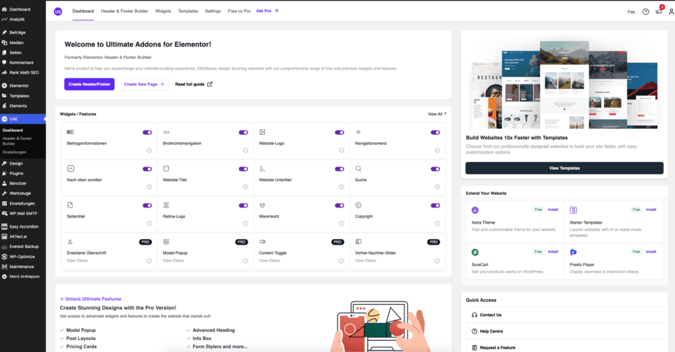Click the Seitentitel widget icon
The height and width of the screenshot is (352, 675).
[70, 205]
